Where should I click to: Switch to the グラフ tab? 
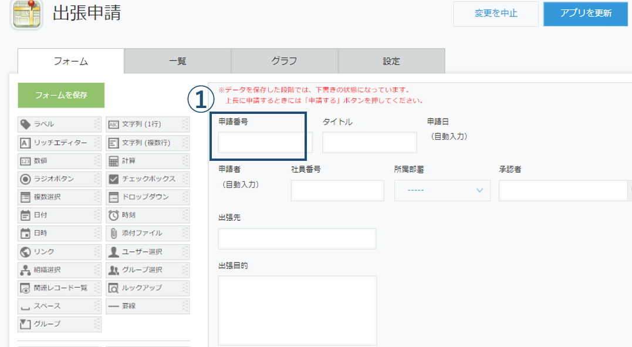click(284, 61)
